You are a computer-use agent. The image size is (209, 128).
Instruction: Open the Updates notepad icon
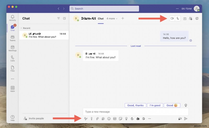tap(144, 119)
